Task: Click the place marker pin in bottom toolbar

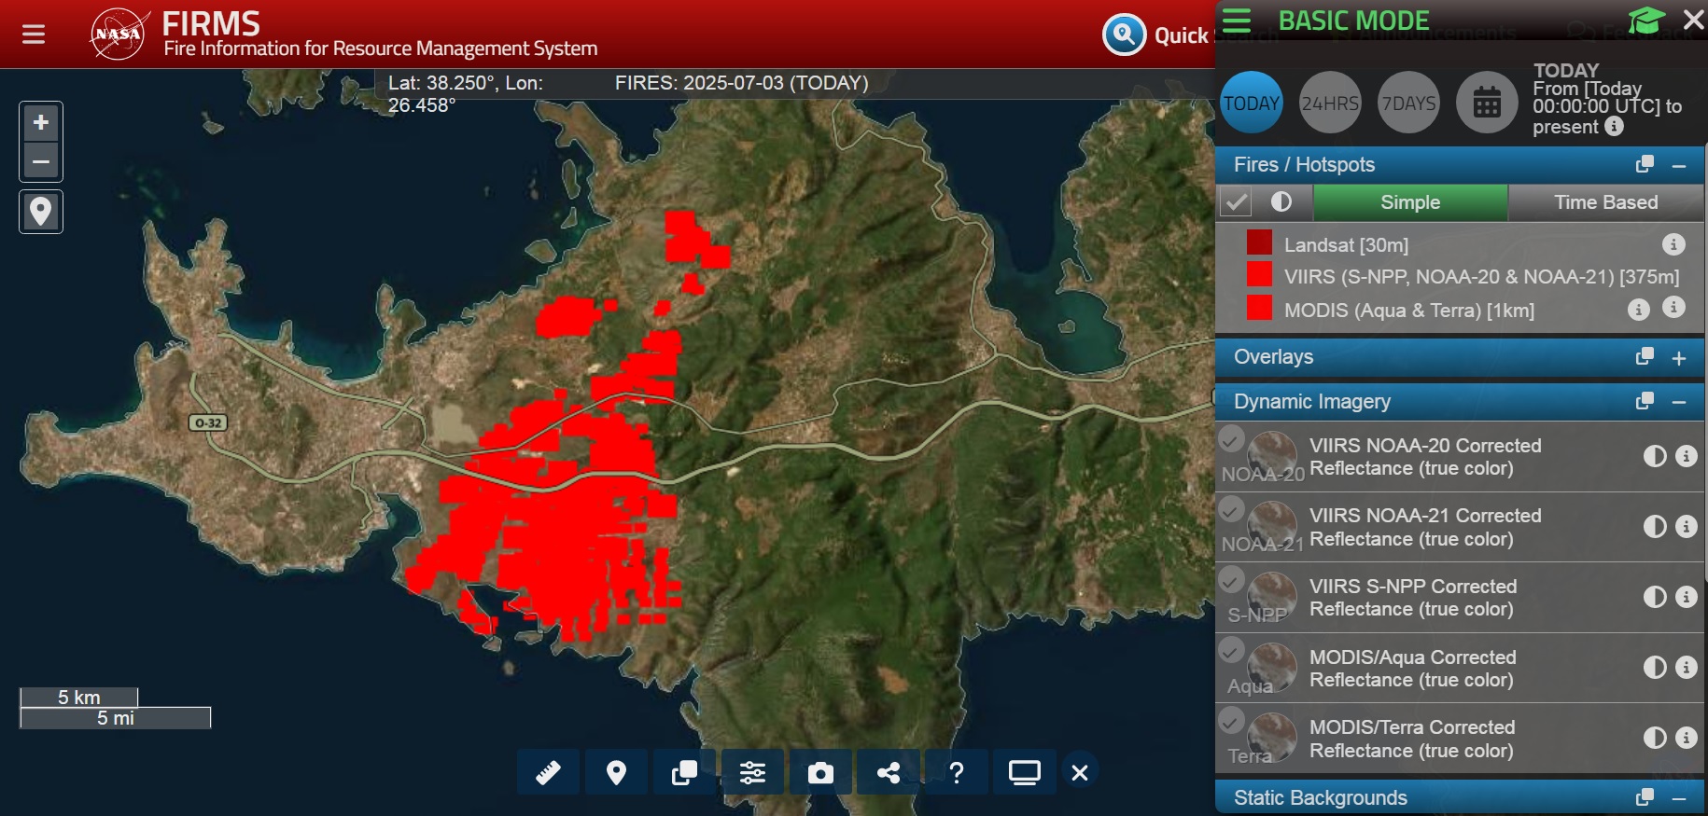Action: pos(616,772)
